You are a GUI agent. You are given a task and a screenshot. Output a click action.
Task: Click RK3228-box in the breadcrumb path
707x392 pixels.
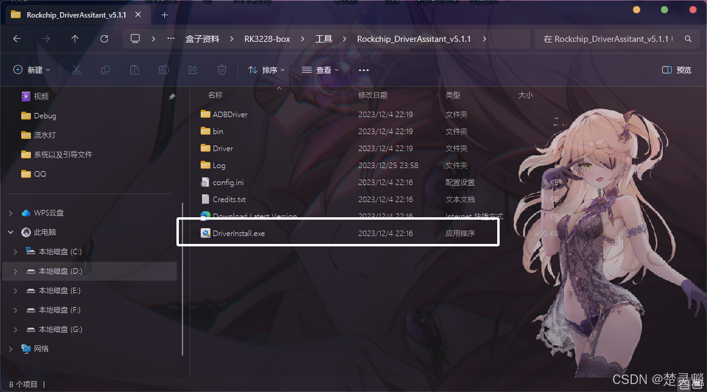[x=267, y=39]
